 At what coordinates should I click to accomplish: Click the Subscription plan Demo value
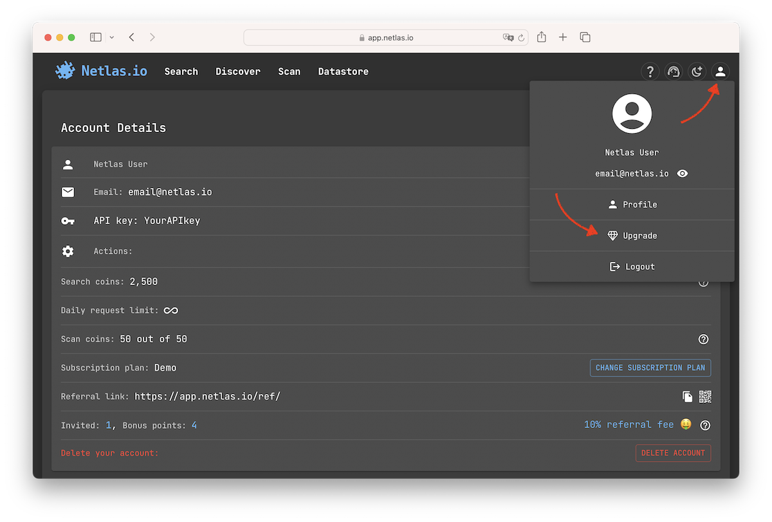click(165, 368)
